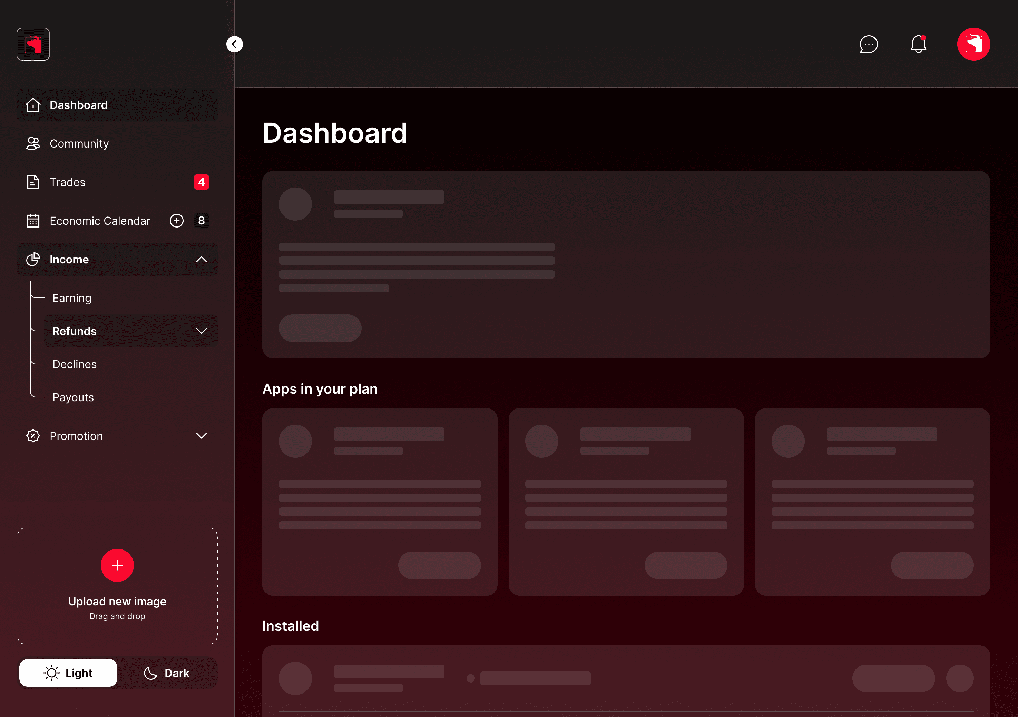
Task: Switch to Light theme
Action: [68, 673]
